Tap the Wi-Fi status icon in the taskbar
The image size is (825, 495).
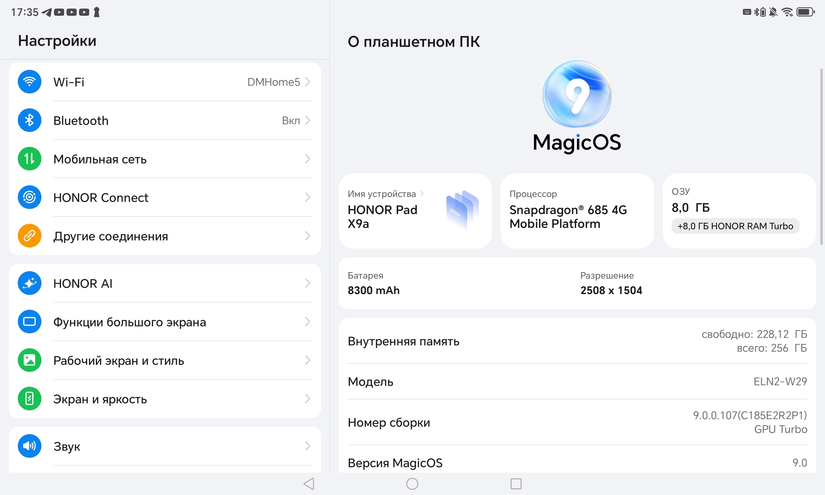[787, 12]
